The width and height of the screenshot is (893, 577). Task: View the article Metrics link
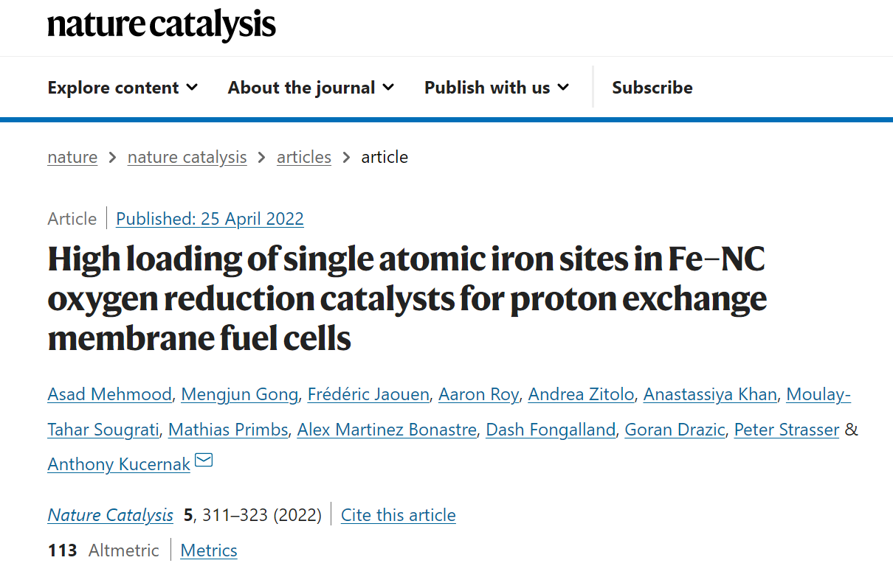point(209,550)
